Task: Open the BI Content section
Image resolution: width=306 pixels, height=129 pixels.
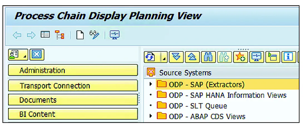Action: tap(73, 114)
